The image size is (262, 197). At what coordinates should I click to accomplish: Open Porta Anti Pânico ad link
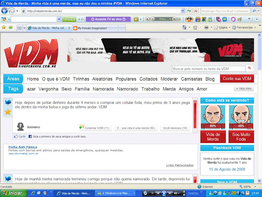click(23, 147)
